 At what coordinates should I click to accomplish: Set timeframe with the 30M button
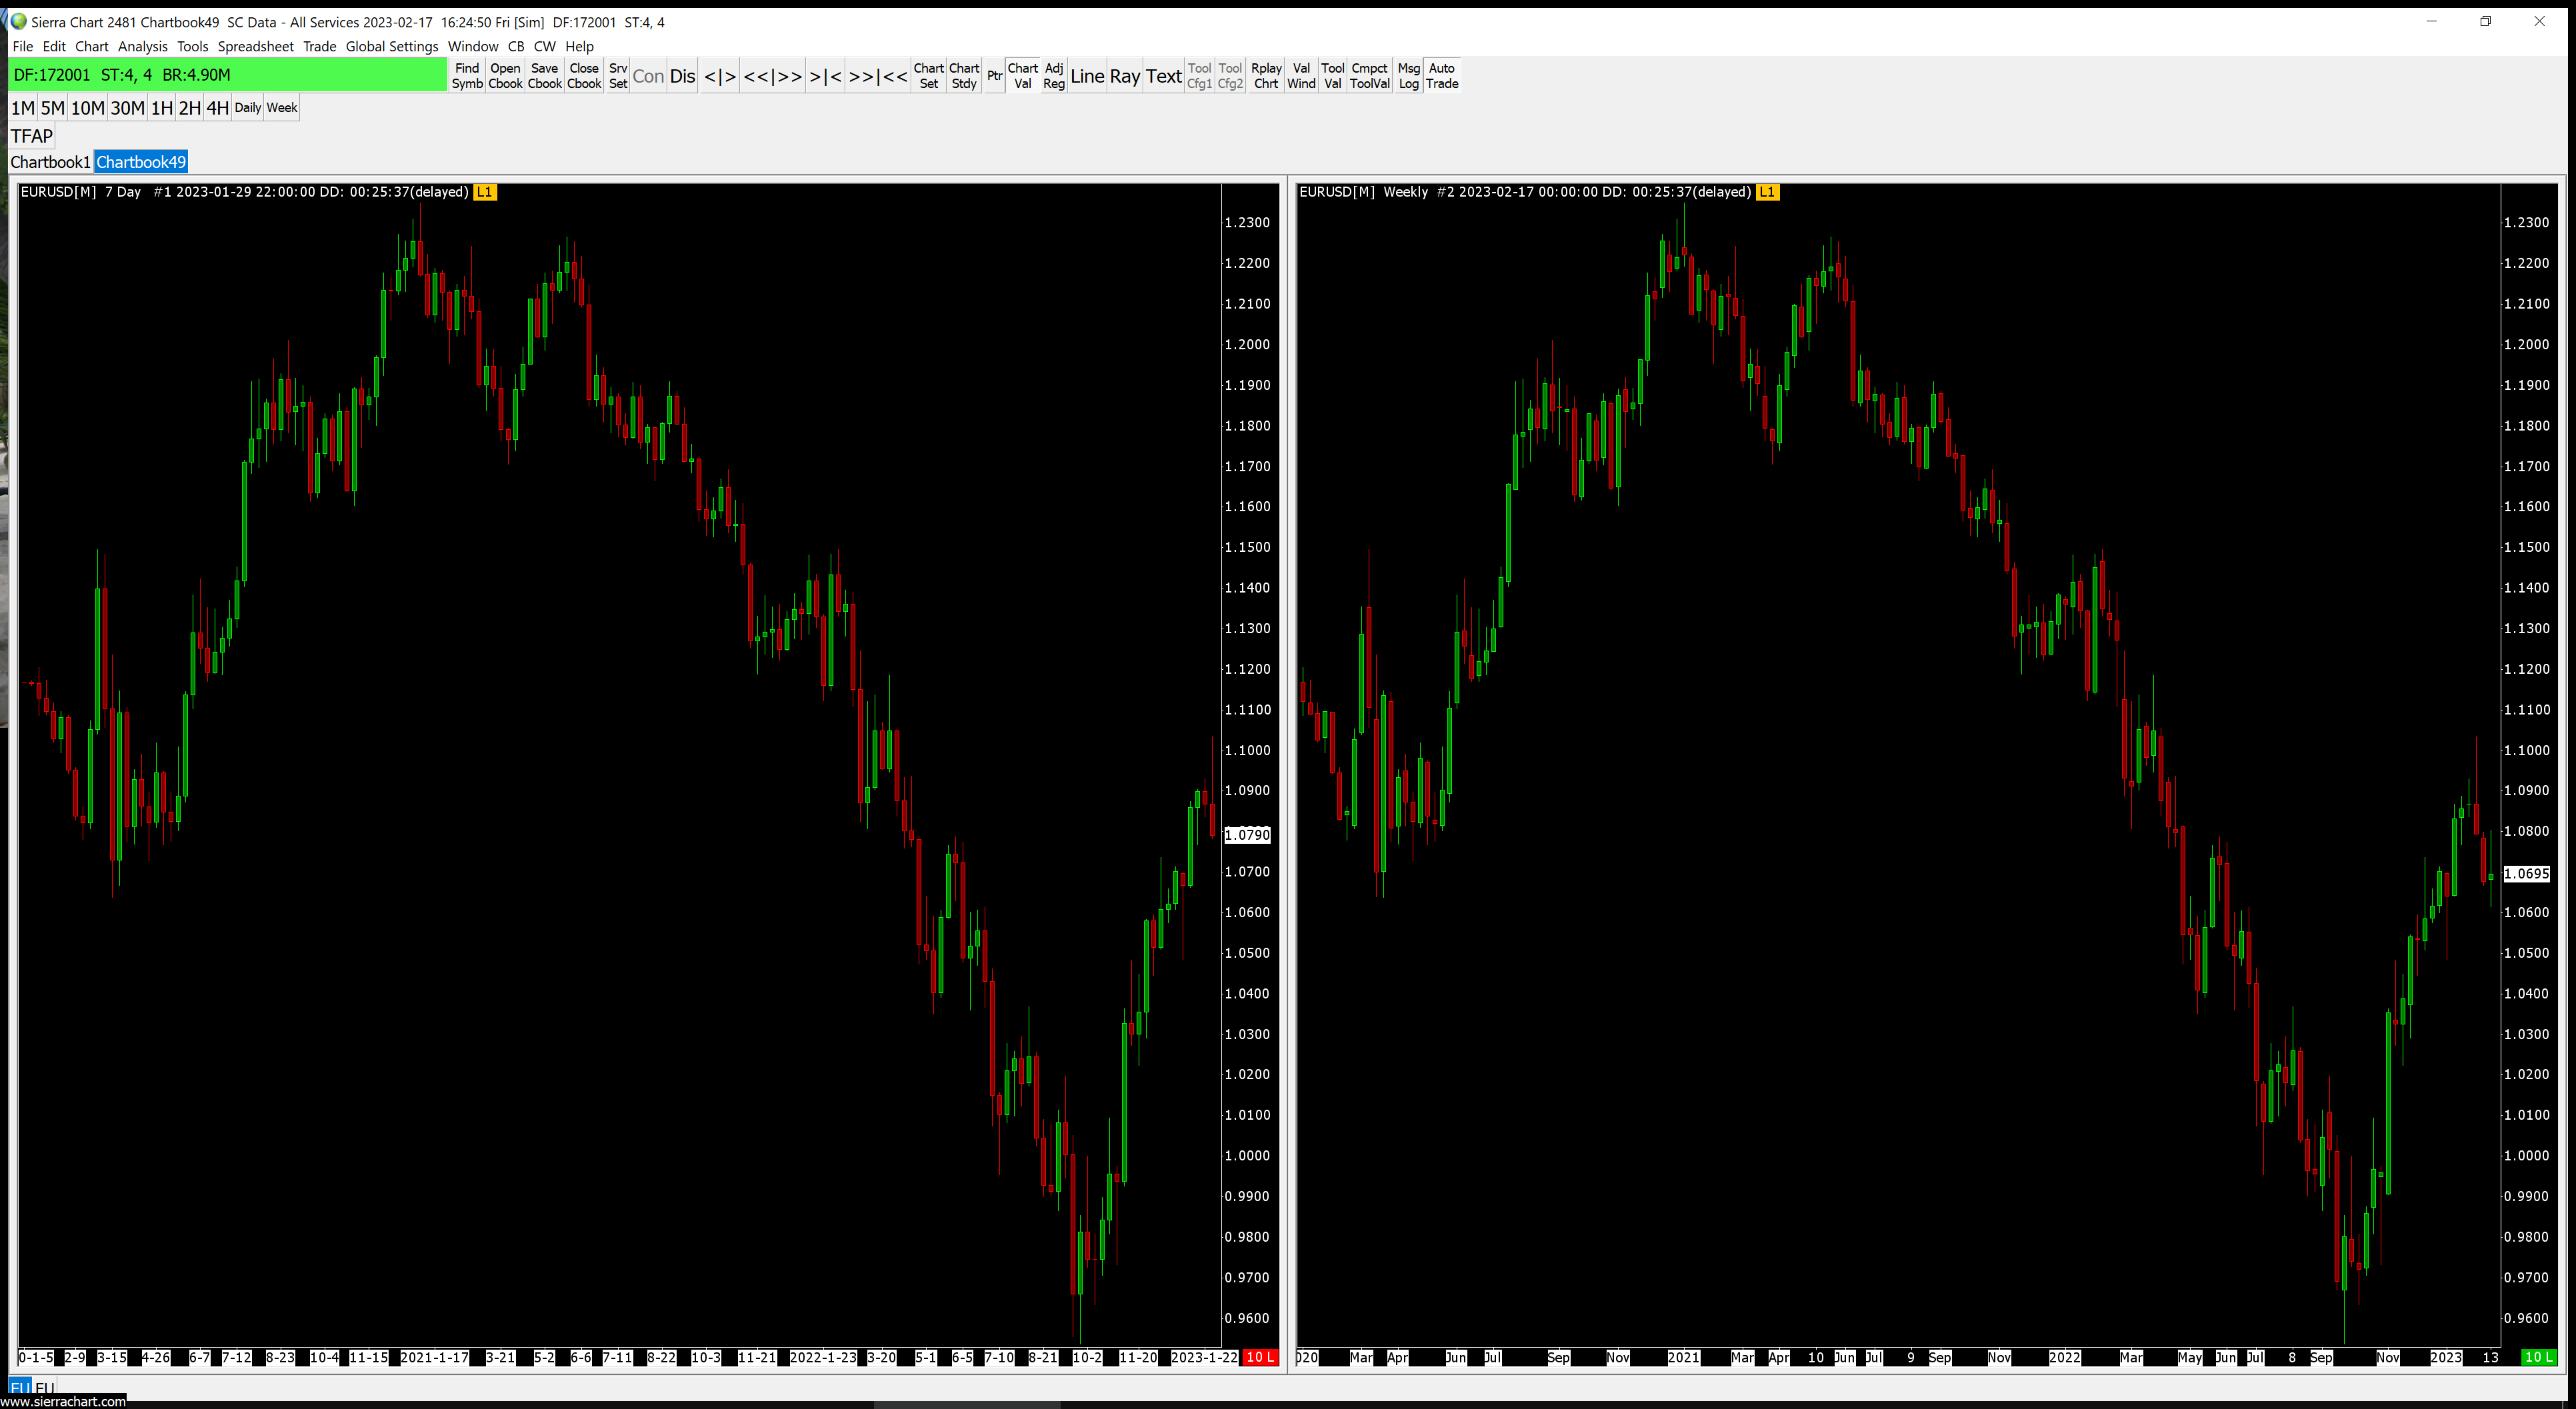pyautogui.click(x=127, y=108)
